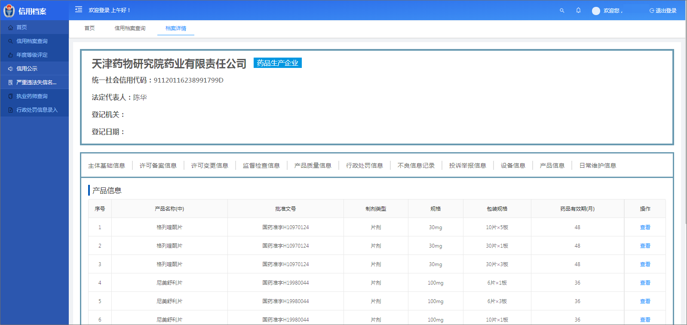The image size is (687, 325).
Task: Select the 日常维护信息 section tab
Action: 598,166
